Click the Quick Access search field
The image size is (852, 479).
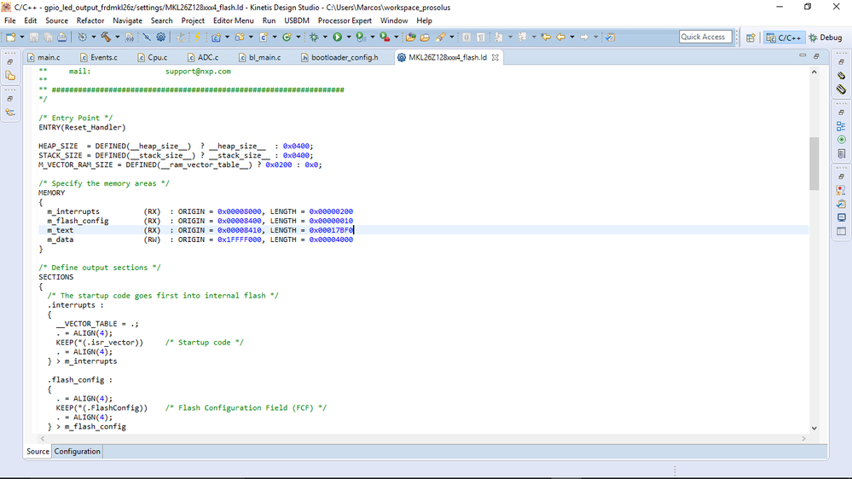tap(705, 37)
